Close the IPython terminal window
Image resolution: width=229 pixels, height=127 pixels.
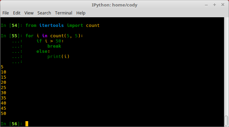tap(223, 5)
